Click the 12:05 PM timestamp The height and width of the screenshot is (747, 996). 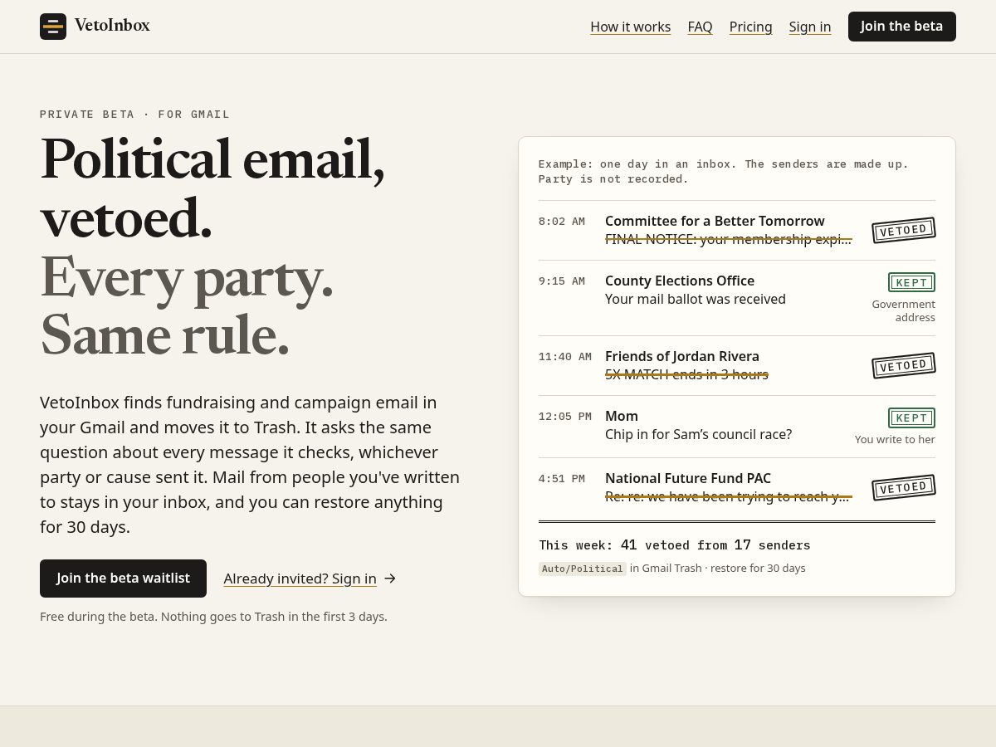click(x=565, y=417)
